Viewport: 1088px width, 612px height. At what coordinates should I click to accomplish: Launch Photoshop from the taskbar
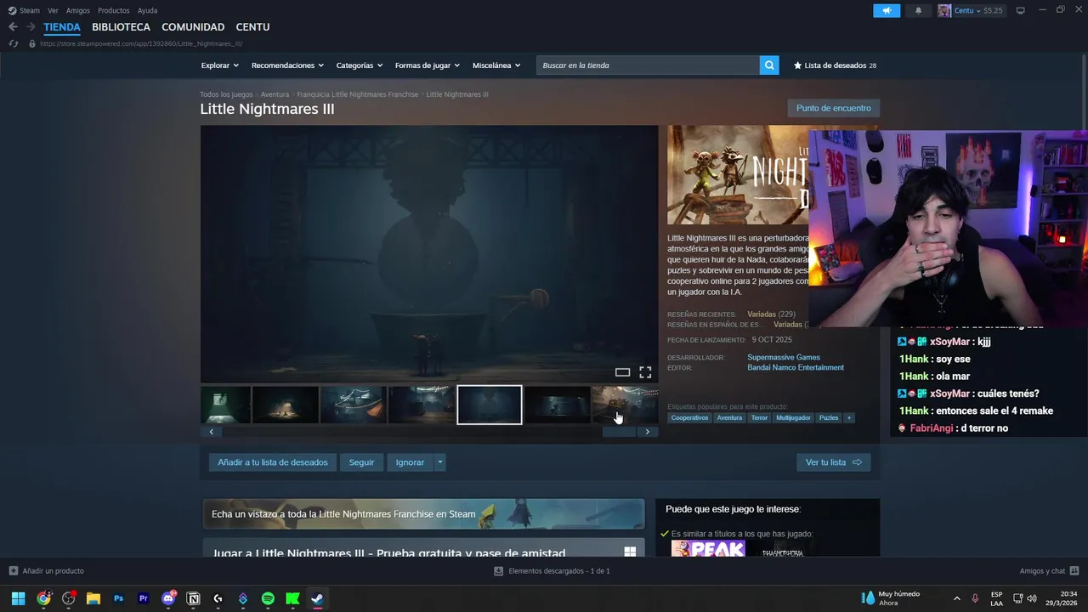[118, 598]
